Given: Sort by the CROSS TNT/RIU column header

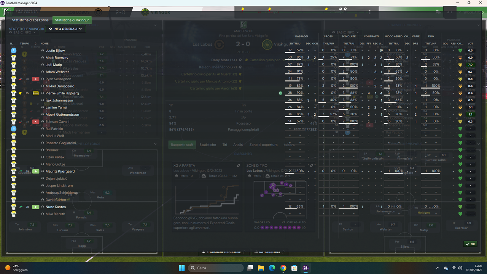Looking at the screenshot, I should [x=328, y=43].
